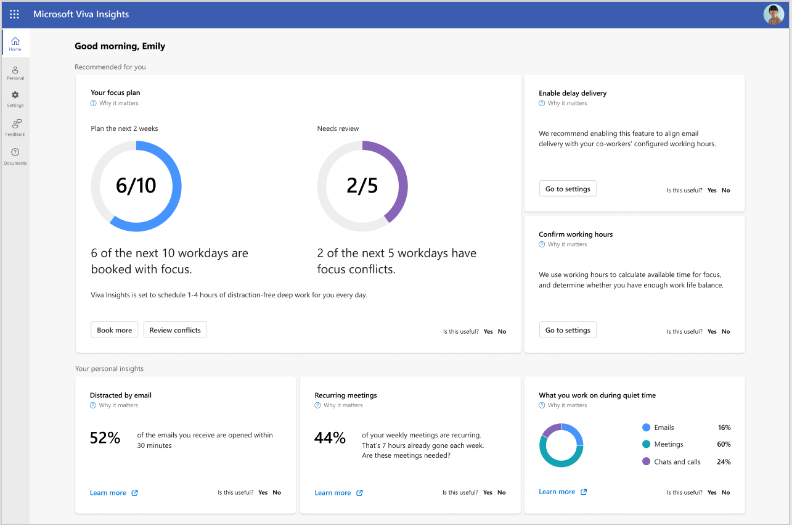
Task: Click Book more button
Action: [115, 330]
